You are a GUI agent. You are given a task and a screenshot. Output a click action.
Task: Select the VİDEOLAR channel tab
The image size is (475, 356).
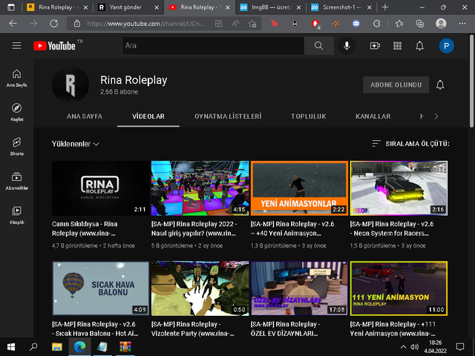click(x=148, y=116)
